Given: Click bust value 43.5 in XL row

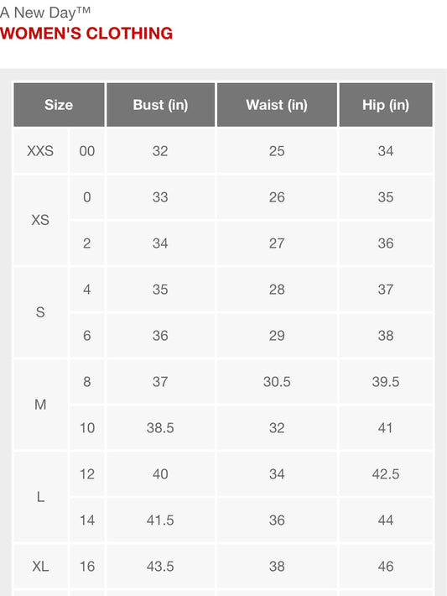Looking at the screenshot, I should click(x=161, y=567).
